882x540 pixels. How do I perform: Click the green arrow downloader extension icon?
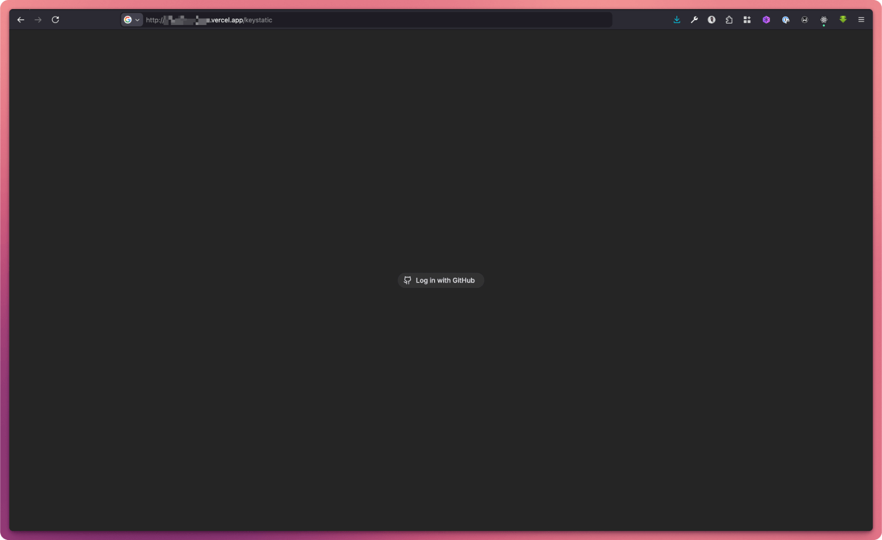[843, 20]
